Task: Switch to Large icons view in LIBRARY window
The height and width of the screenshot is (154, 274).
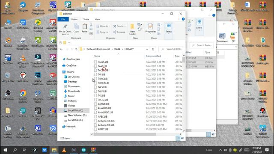Action: [182, 138]
